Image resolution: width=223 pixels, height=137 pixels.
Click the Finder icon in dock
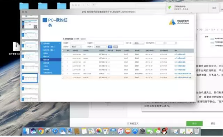coord(26,131)
